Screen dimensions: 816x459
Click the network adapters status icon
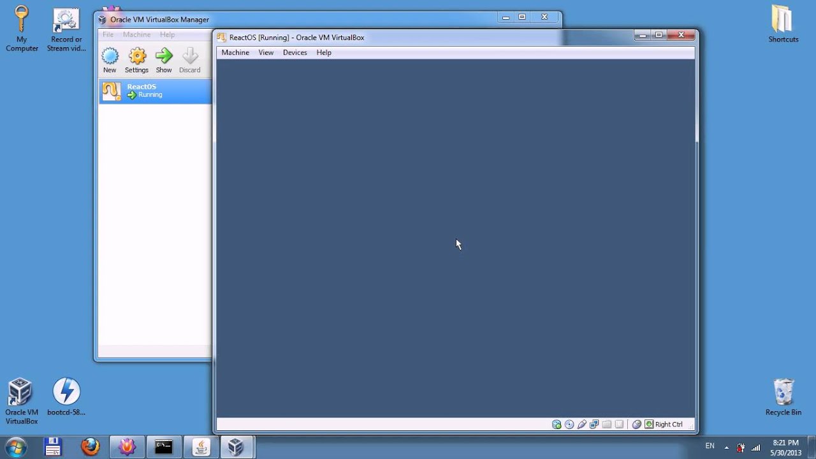[x=594, y=424]
